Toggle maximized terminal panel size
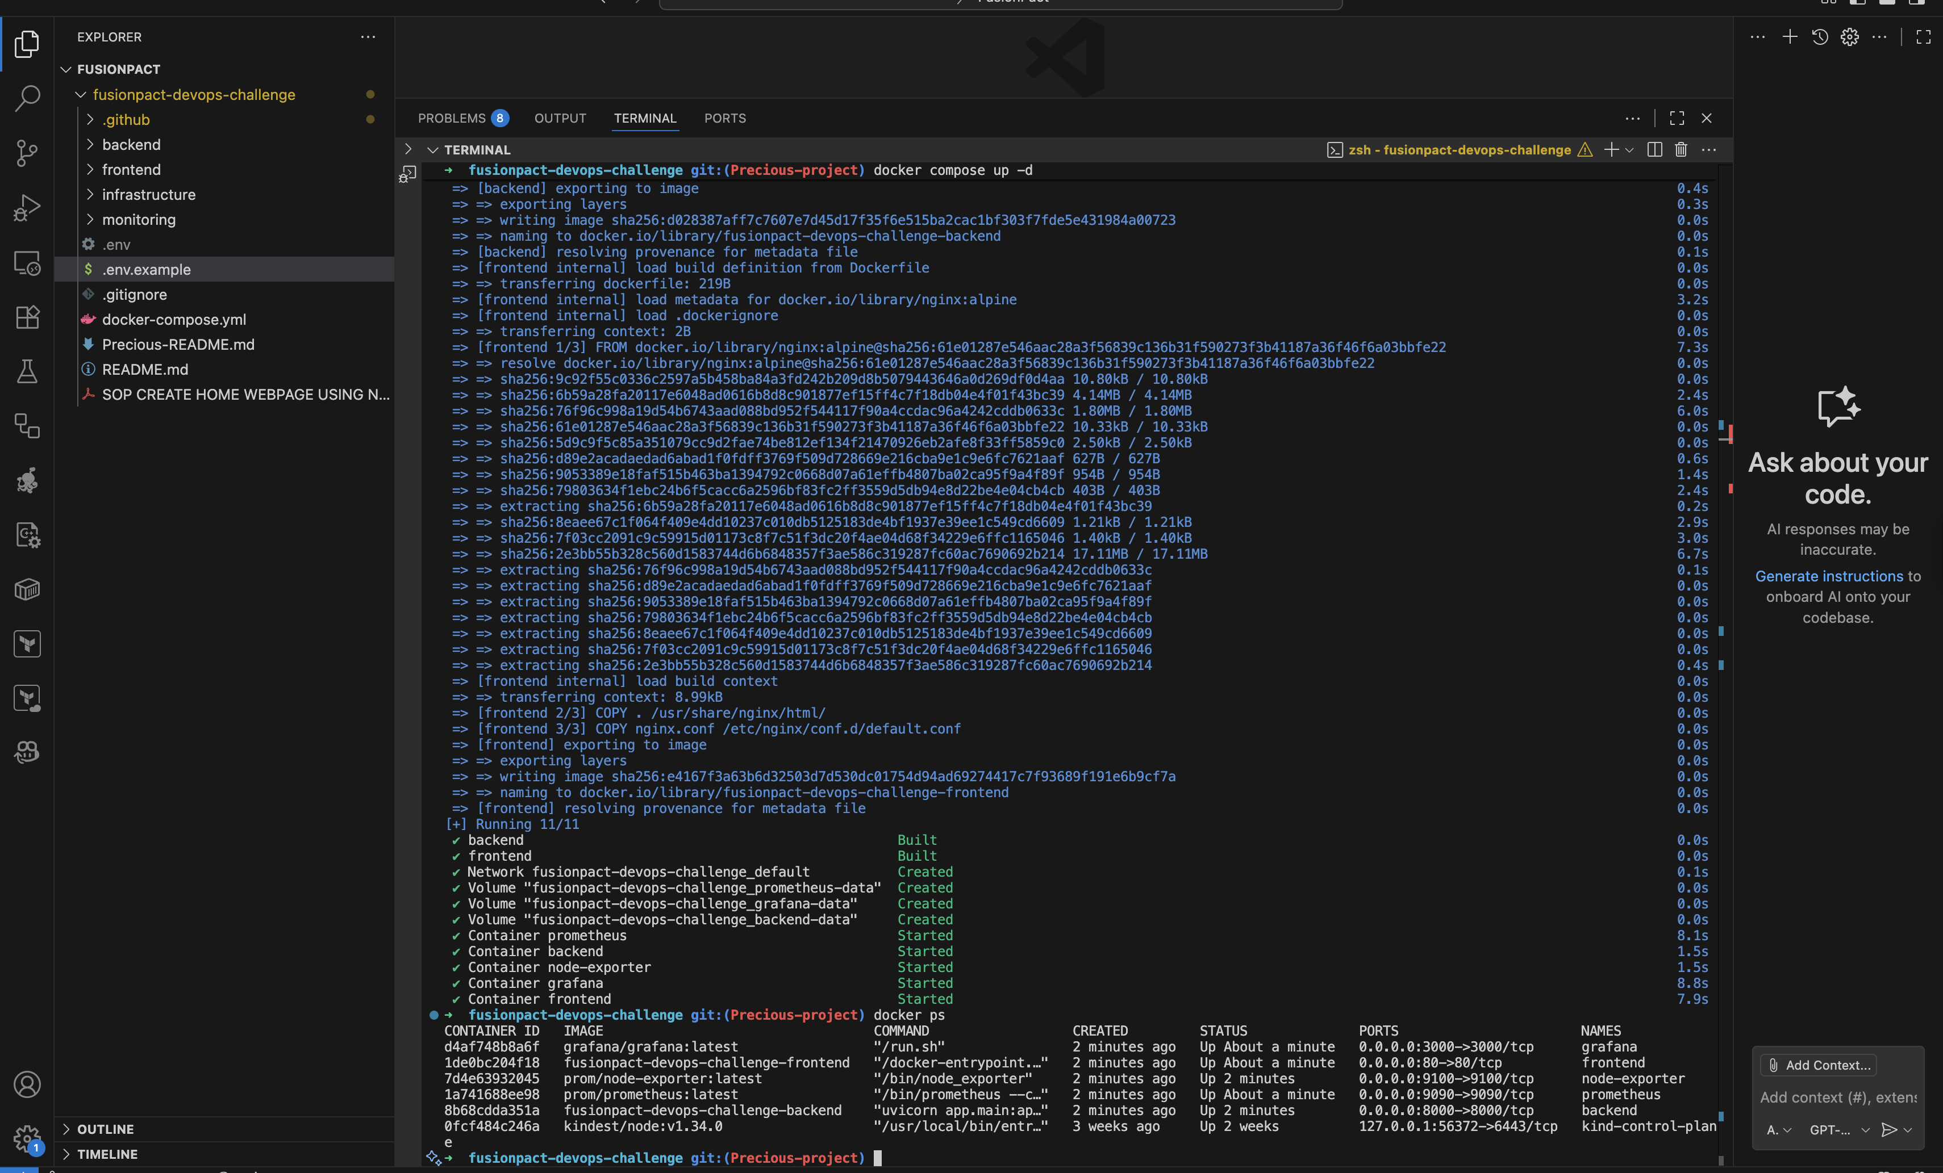1943x1173 pixels. coord(1677,118)
